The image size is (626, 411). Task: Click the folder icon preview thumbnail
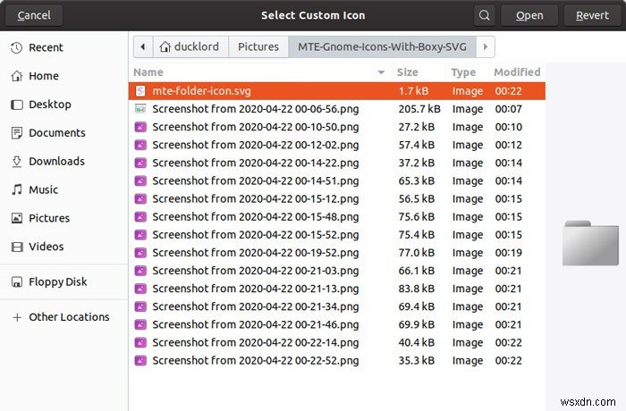click(x=590, y=243)
